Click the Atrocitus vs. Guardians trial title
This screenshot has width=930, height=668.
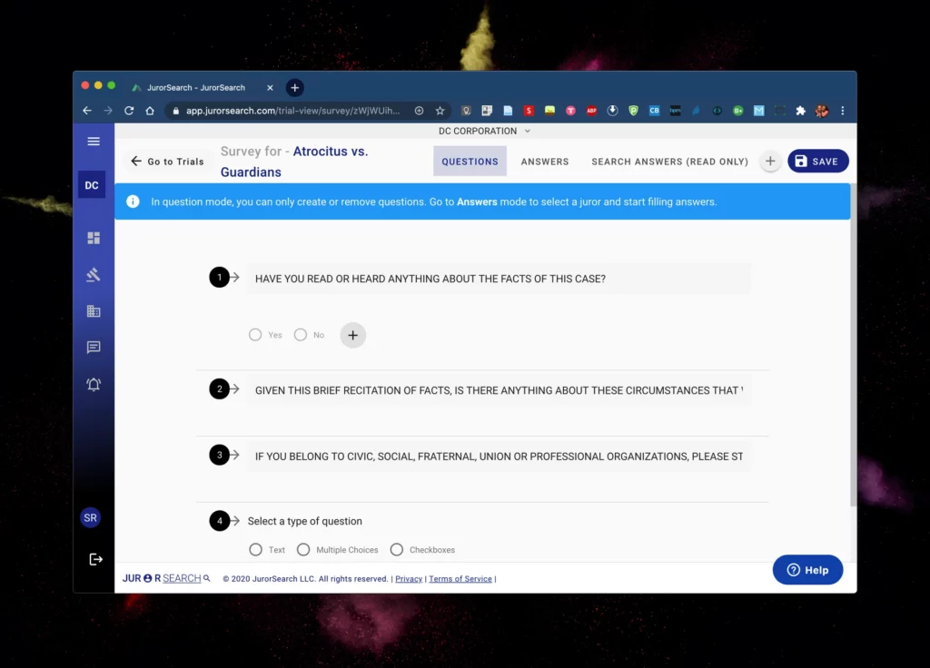coord(294,162)
